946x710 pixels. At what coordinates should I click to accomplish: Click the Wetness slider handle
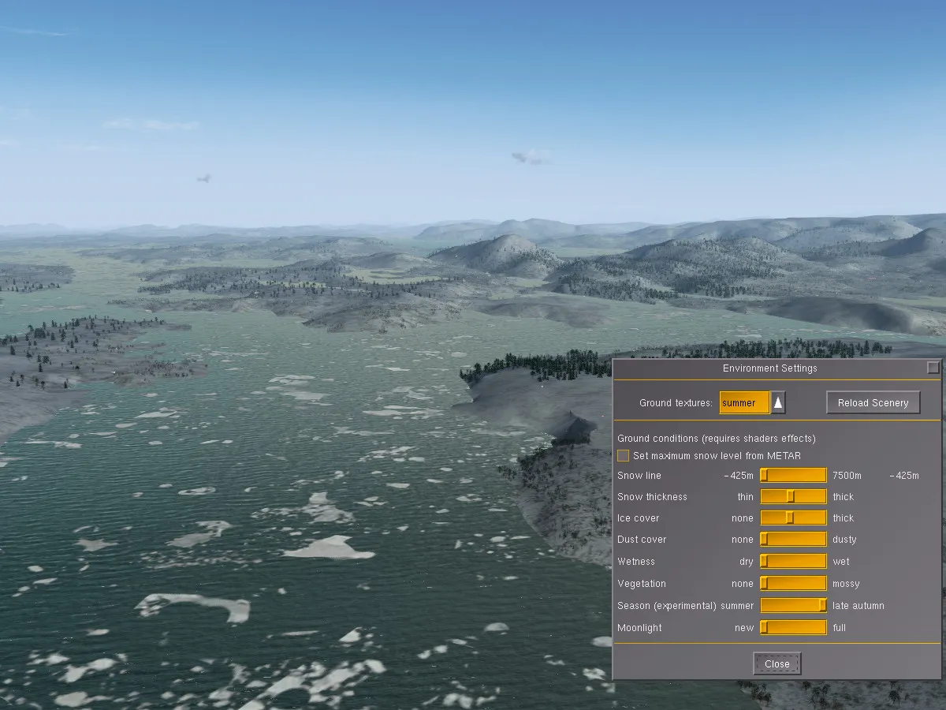tap(764, 562)
